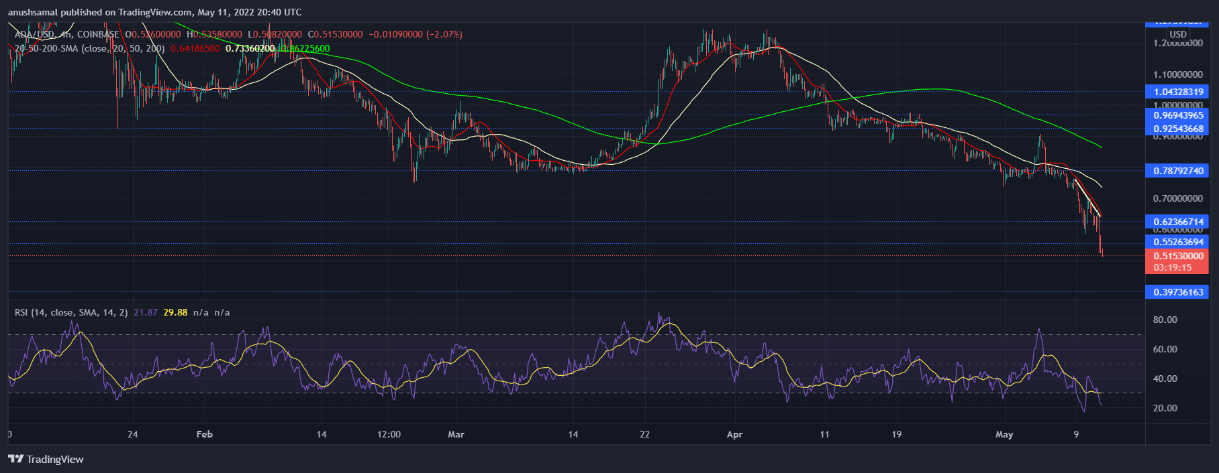Click the 19 date label on time axis
The height and width of the screenshot is (473, 1219).
pyautogui.click(x=897, y=434)
